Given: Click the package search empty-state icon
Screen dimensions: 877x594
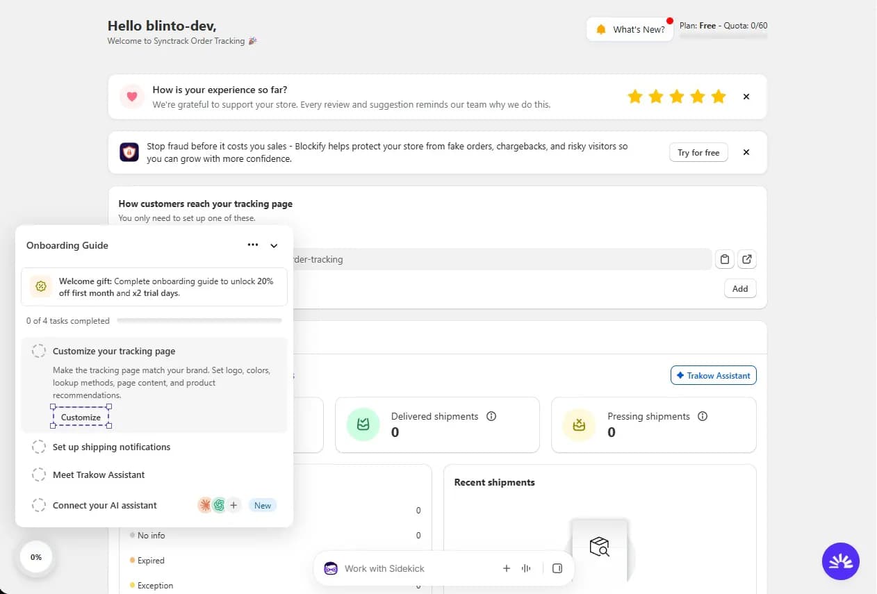Looking at the screenshot, I should coord(599,547).
